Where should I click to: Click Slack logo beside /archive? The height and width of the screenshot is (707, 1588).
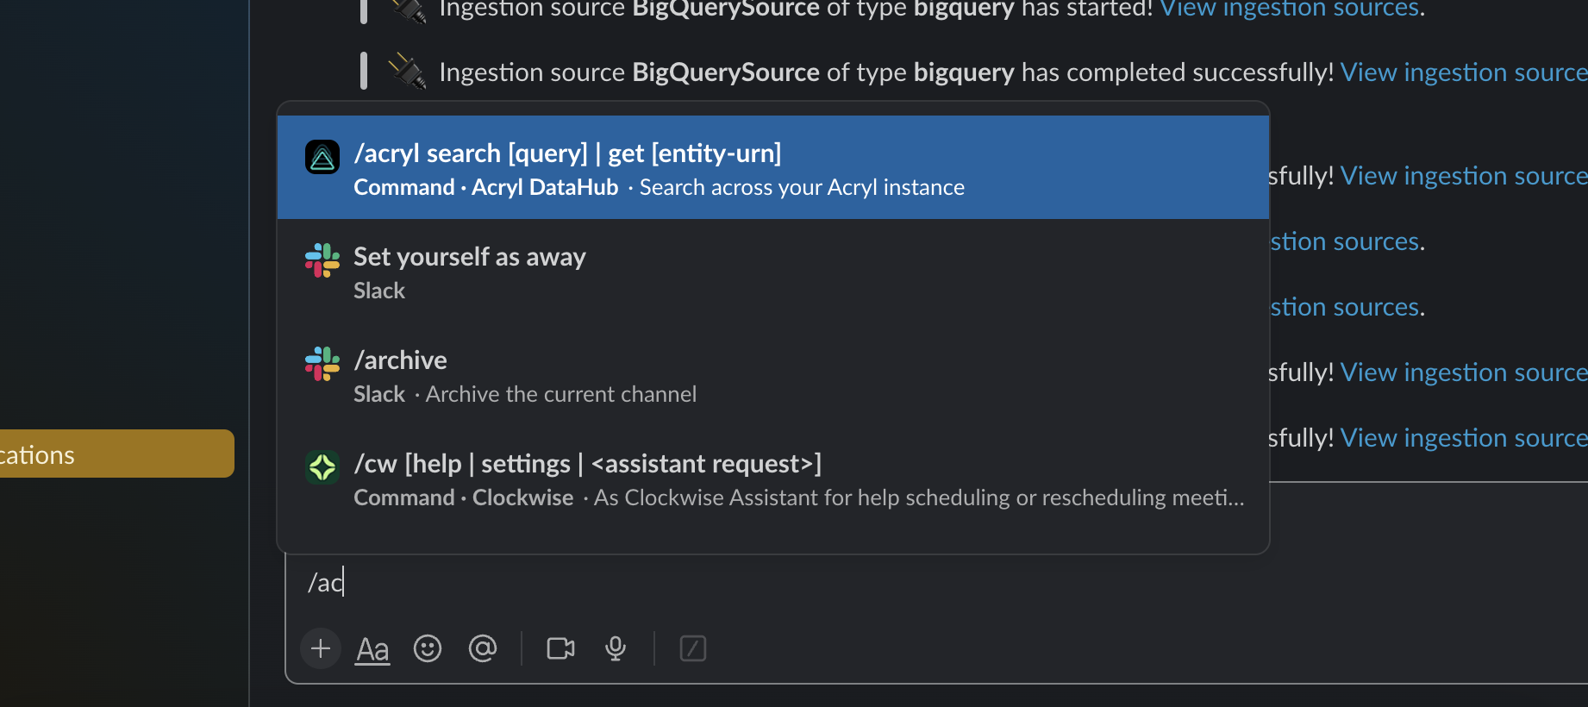322,364
